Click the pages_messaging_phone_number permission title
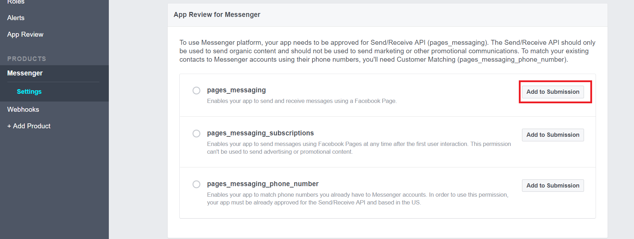This screenshot has height=239, width=634. point(263,184)
